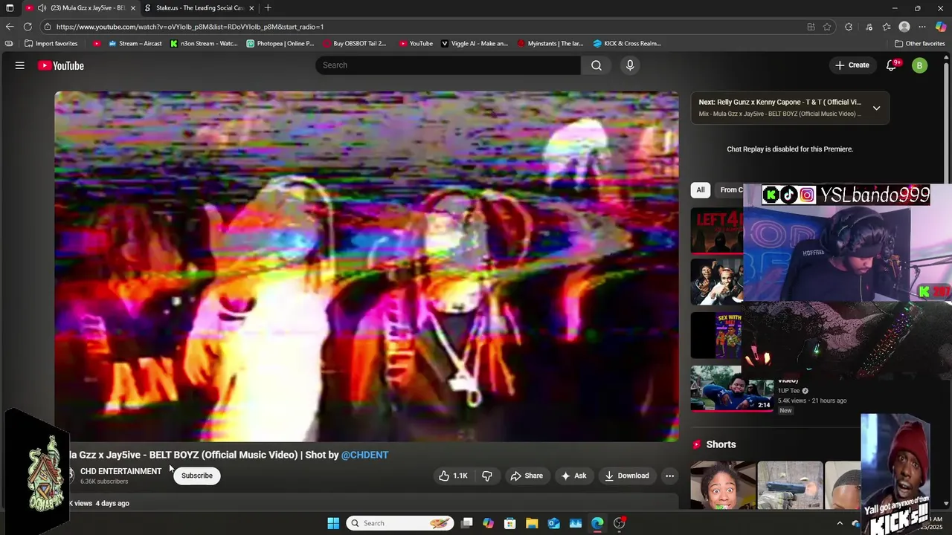Click the YouTube search magnifier button
The width and height of the screenshot is (952, 535).
click(x=596, y=65)
